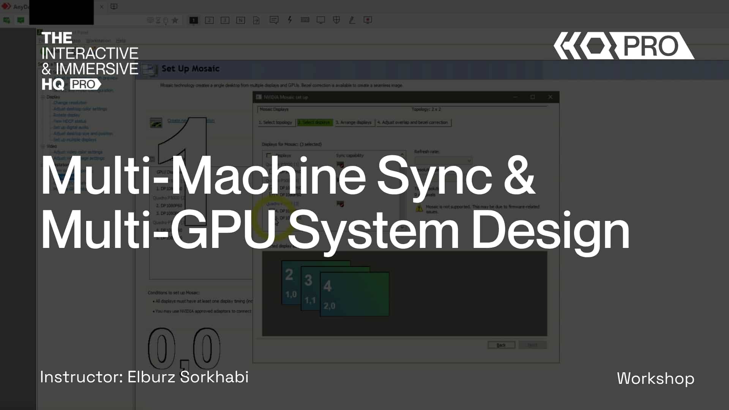729x410 pixels.
Task: Start session recording with red-dot monitor icon
Action: (368, 20)
